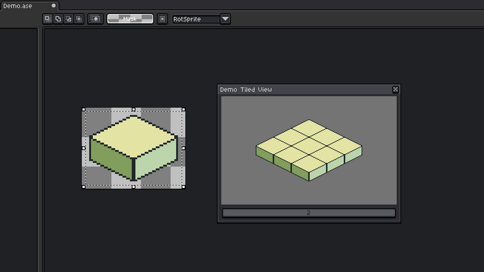Select the Subtract from selection mode icon
The width and height of the screenshot is (484, 272).
coord(68,19)
